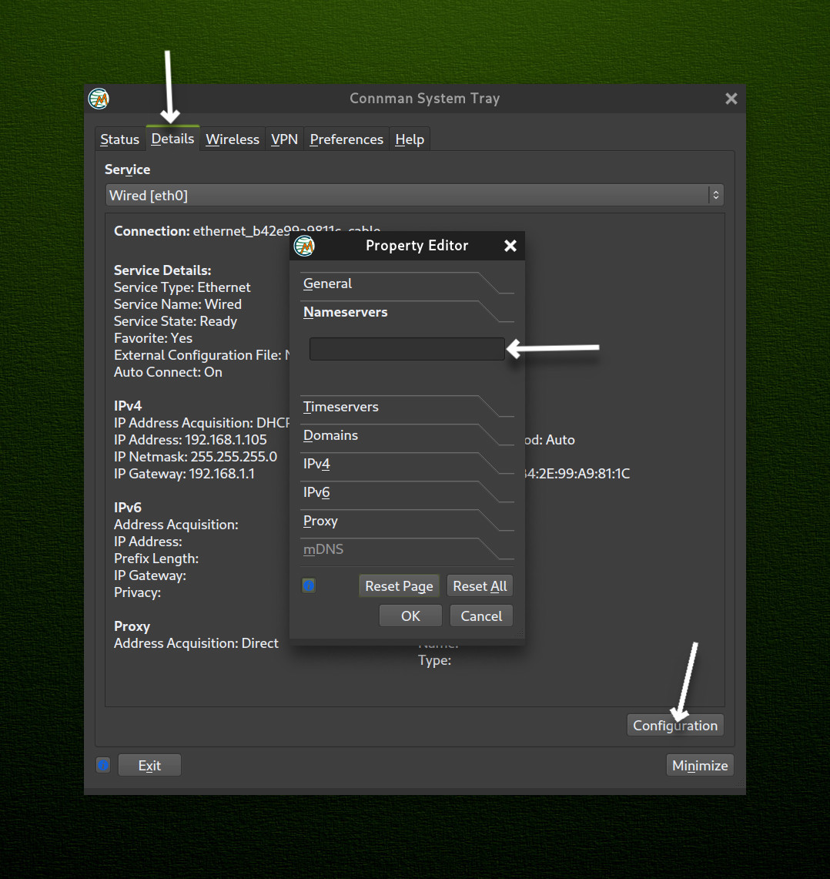Select the Details tab
This screenshot has height=879, width=830.
[172, 139]
